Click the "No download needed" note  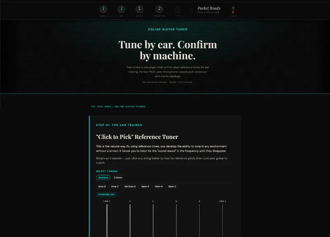click(154, 82)
